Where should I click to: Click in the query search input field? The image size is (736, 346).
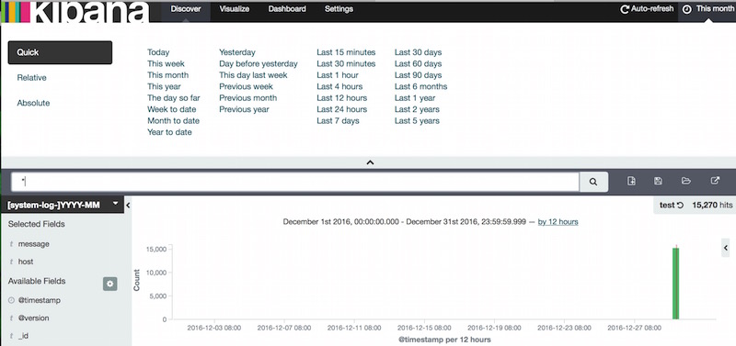[295, 182]
